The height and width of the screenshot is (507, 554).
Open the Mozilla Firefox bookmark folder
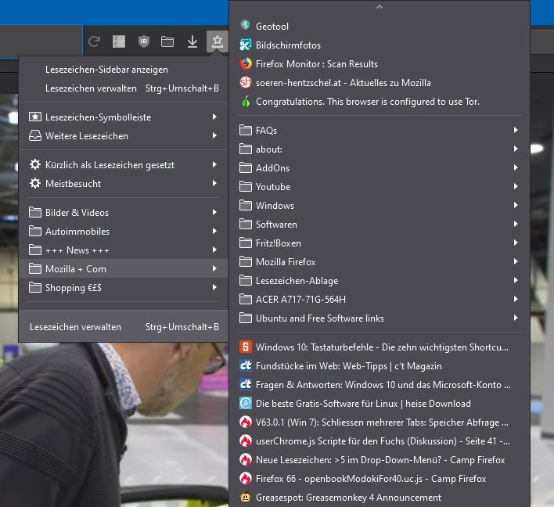pos(380,262)
